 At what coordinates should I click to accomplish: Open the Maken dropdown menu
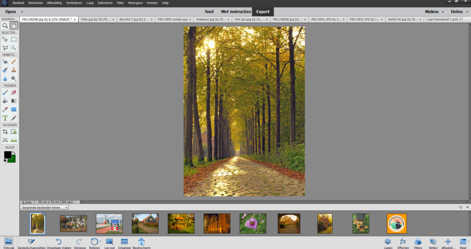(434, 12)
